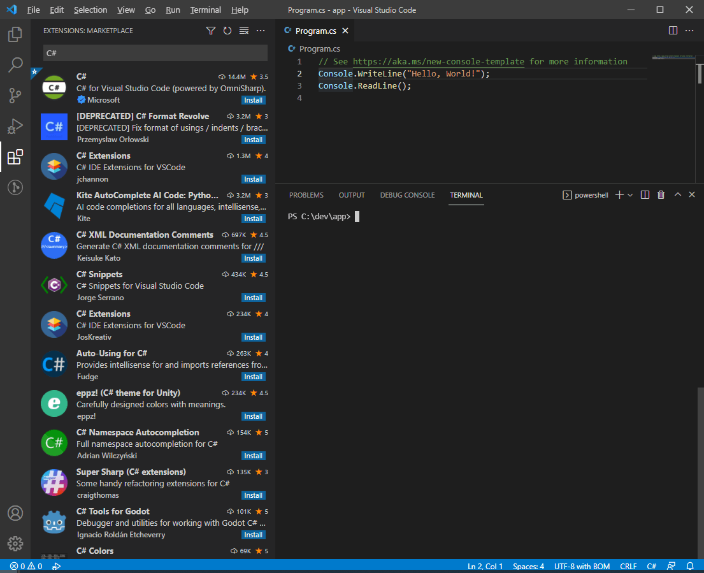Switch to the DEBUG CONSOLE tab
The height and width of the screenshot is (573, 704).
tap(407, 195)
